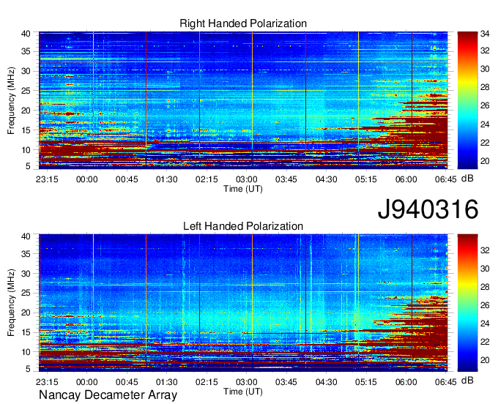
Task: Click the 32 value on Left Handed color bar
Action: point(485,250)
